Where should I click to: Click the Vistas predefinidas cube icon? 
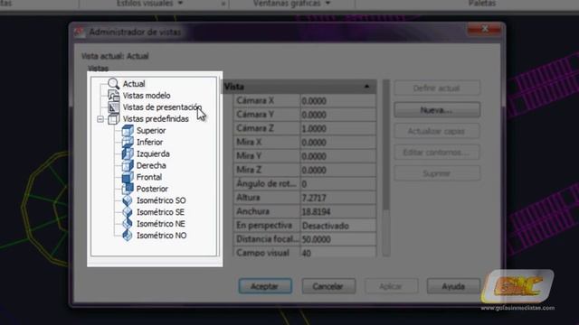(x=113, y=118)
